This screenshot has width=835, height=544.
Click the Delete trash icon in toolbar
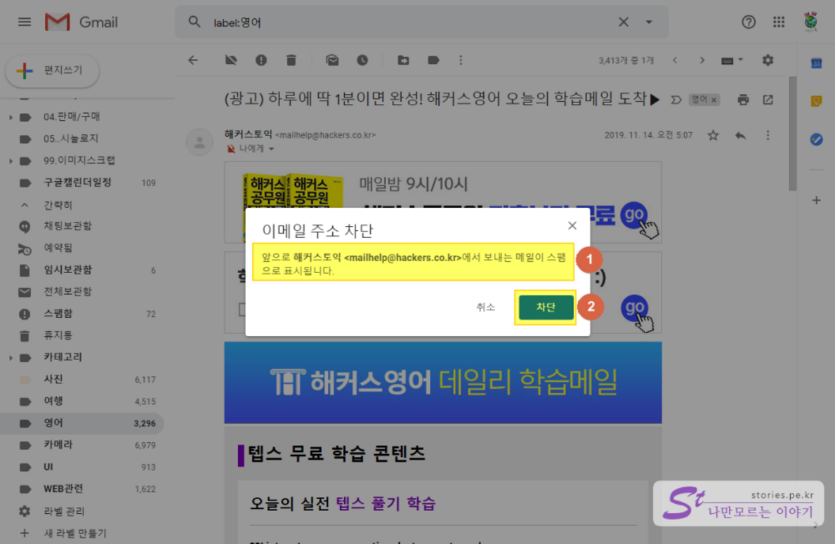[x=291, y=60]
